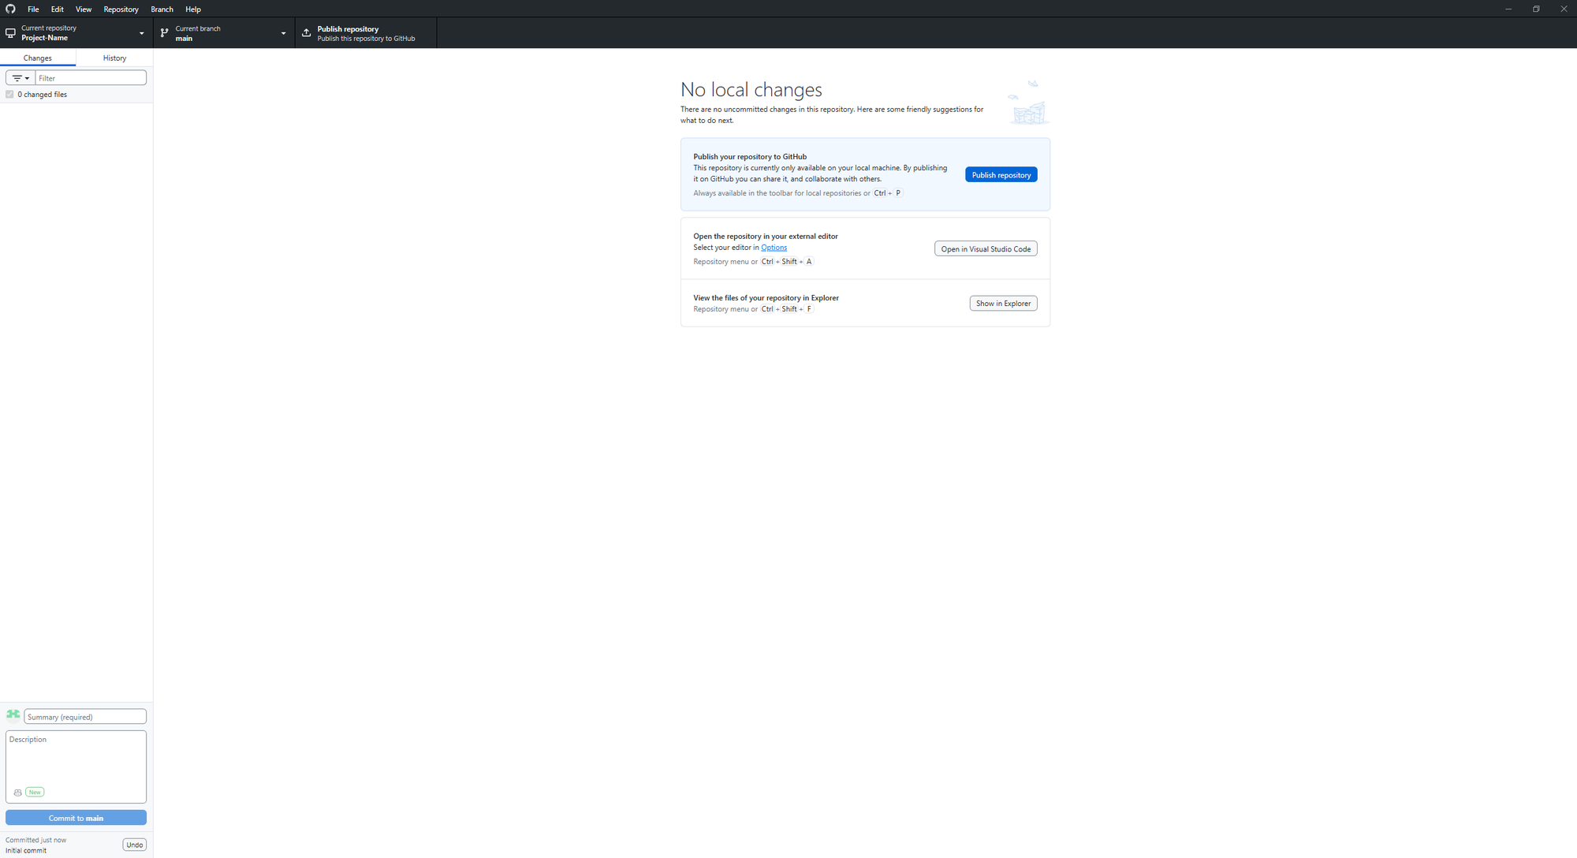
Task: Switch to the History tab
Action: 114,58
